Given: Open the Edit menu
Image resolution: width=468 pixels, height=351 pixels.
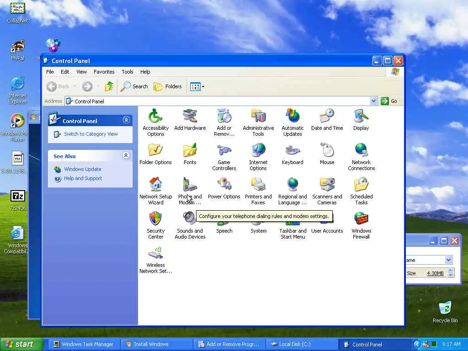Looking at the screenshot, I should (x=65, y=72).
